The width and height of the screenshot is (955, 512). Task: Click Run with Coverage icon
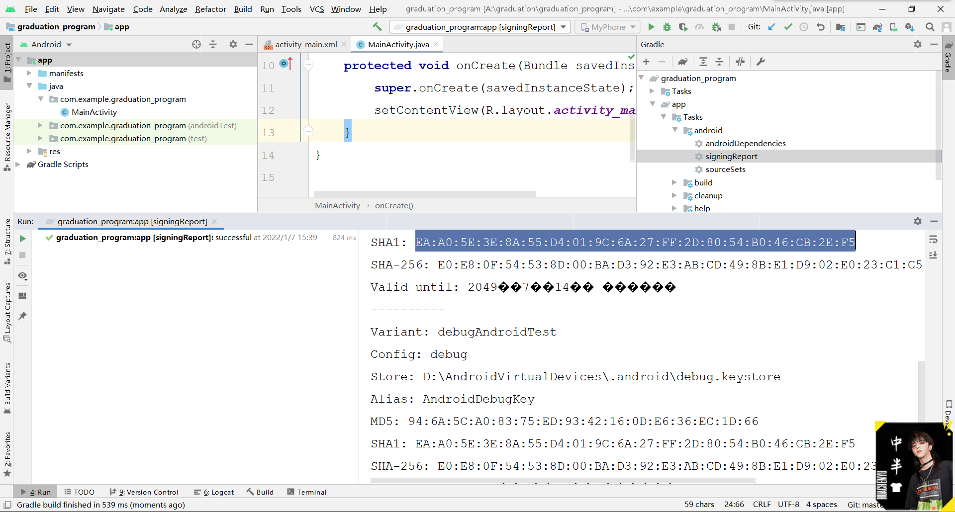(x=683, y=27)
